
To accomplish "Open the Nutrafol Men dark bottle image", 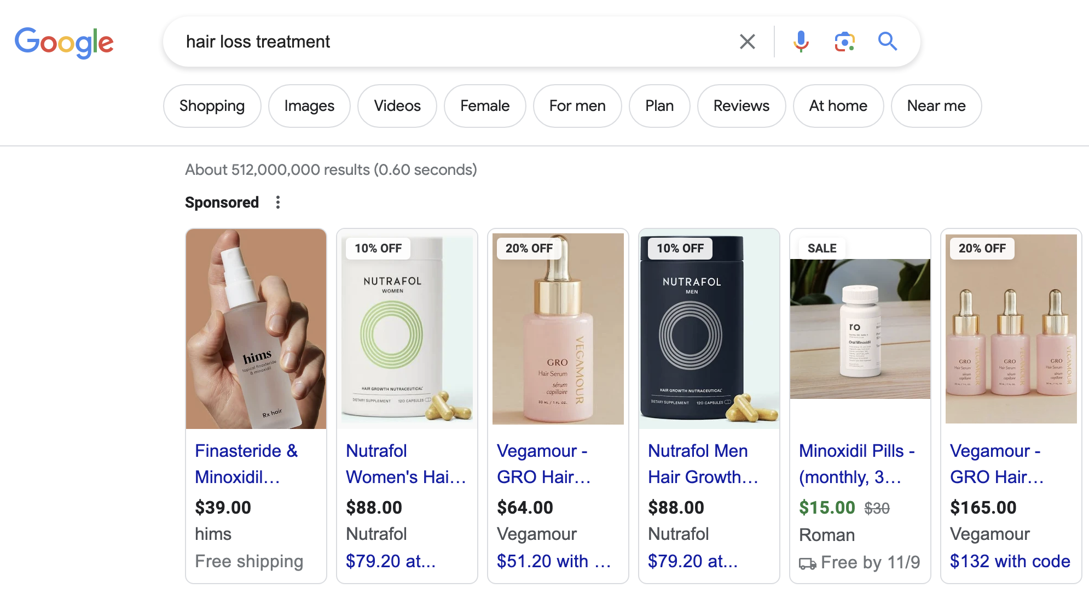I will coord(709,329).
